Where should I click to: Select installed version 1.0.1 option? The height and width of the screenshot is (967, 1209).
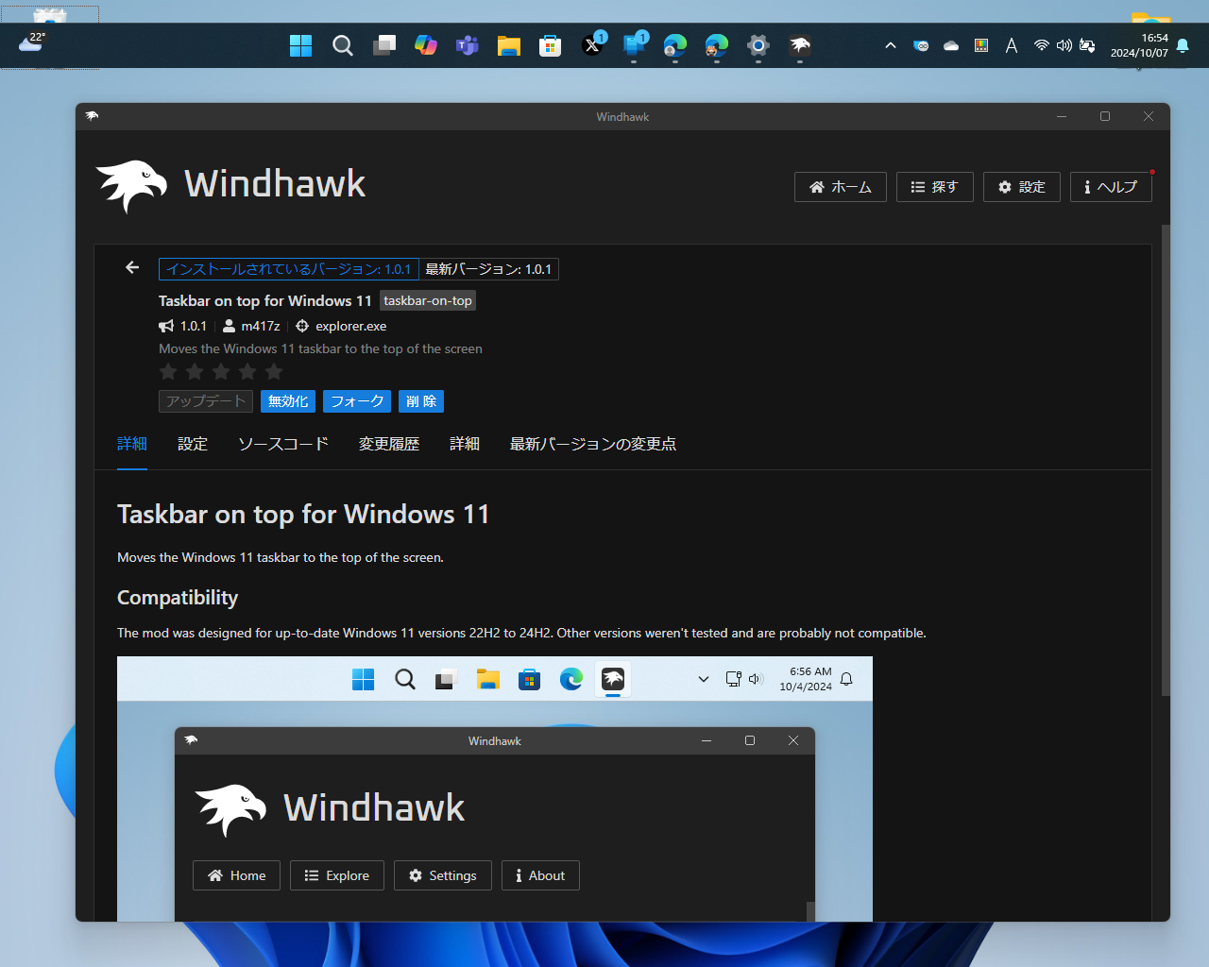[x=289, y=269]
